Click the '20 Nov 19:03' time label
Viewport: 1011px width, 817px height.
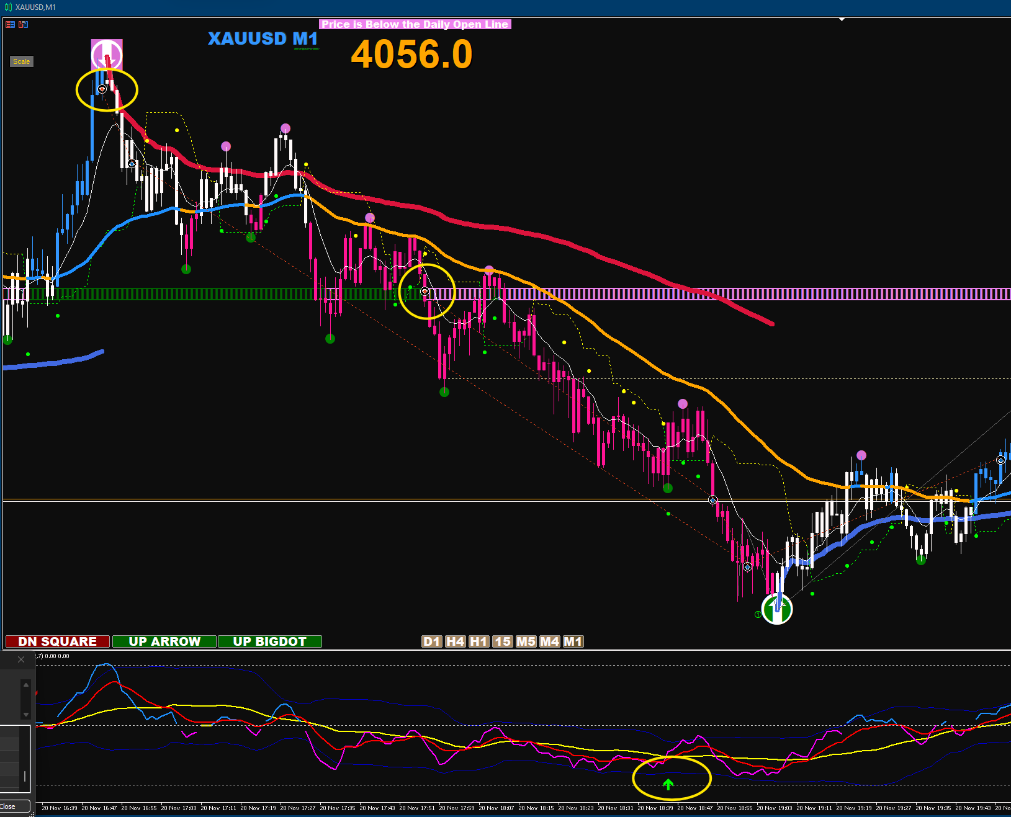click(x=775, y=808)
